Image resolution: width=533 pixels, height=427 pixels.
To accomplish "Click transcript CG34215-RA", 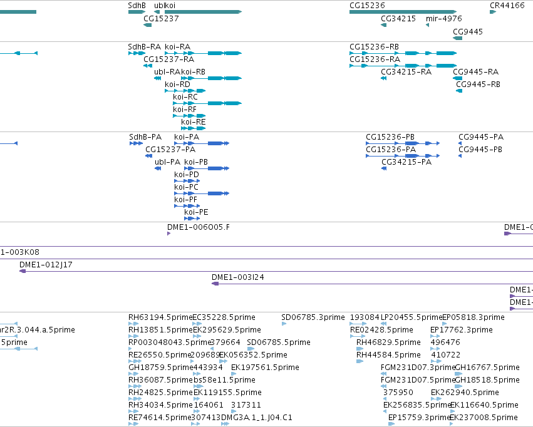I will 406,72.
